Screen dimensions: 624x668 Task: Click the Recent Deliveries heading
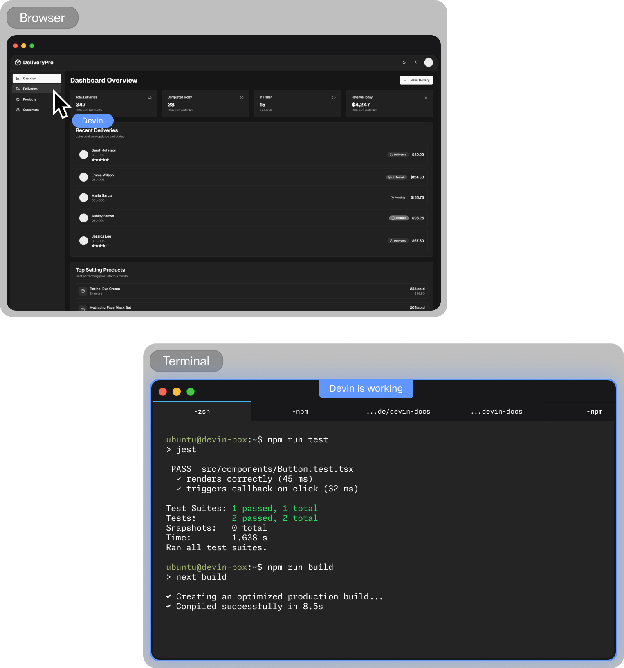click(x=97, y=130)
